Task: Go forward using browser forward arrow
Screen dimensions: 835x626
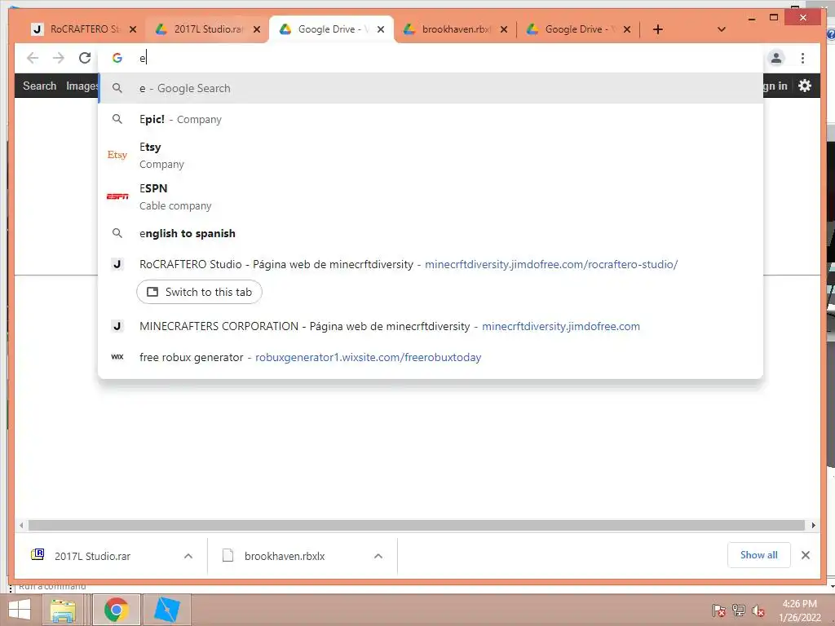Action: [x=59, y=58]
